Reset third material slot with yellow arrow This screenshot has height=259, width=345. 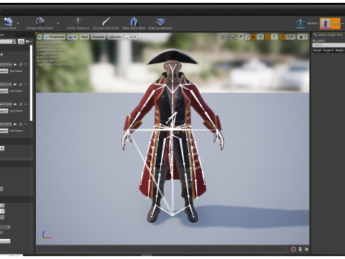25,104
